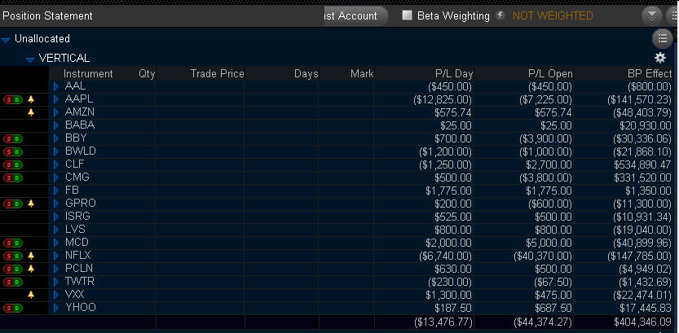Collapse the Unallocated section

click(x=7, y=39)
